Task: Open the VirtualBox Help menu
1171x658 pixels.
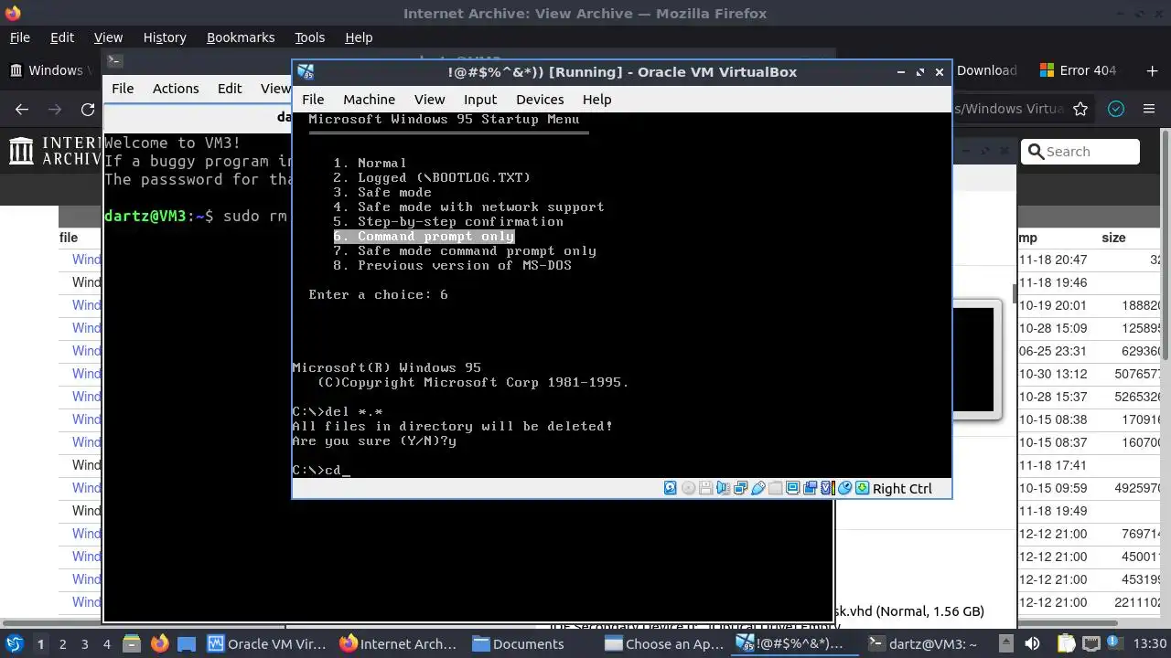Action: pyautogui.click(x=596, y=100)
